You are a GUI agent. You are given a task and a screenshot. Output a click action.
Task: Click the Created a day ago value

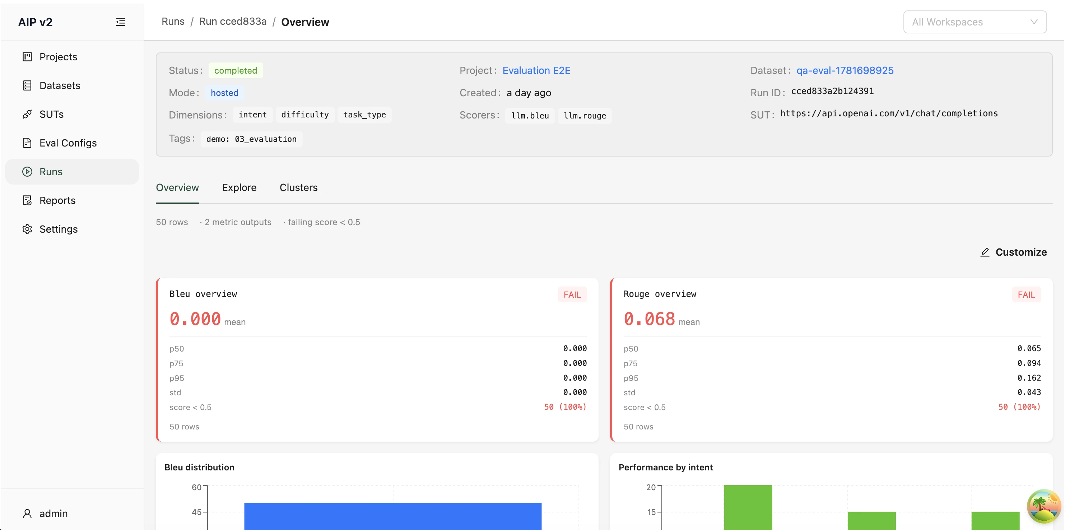point(529,93)
